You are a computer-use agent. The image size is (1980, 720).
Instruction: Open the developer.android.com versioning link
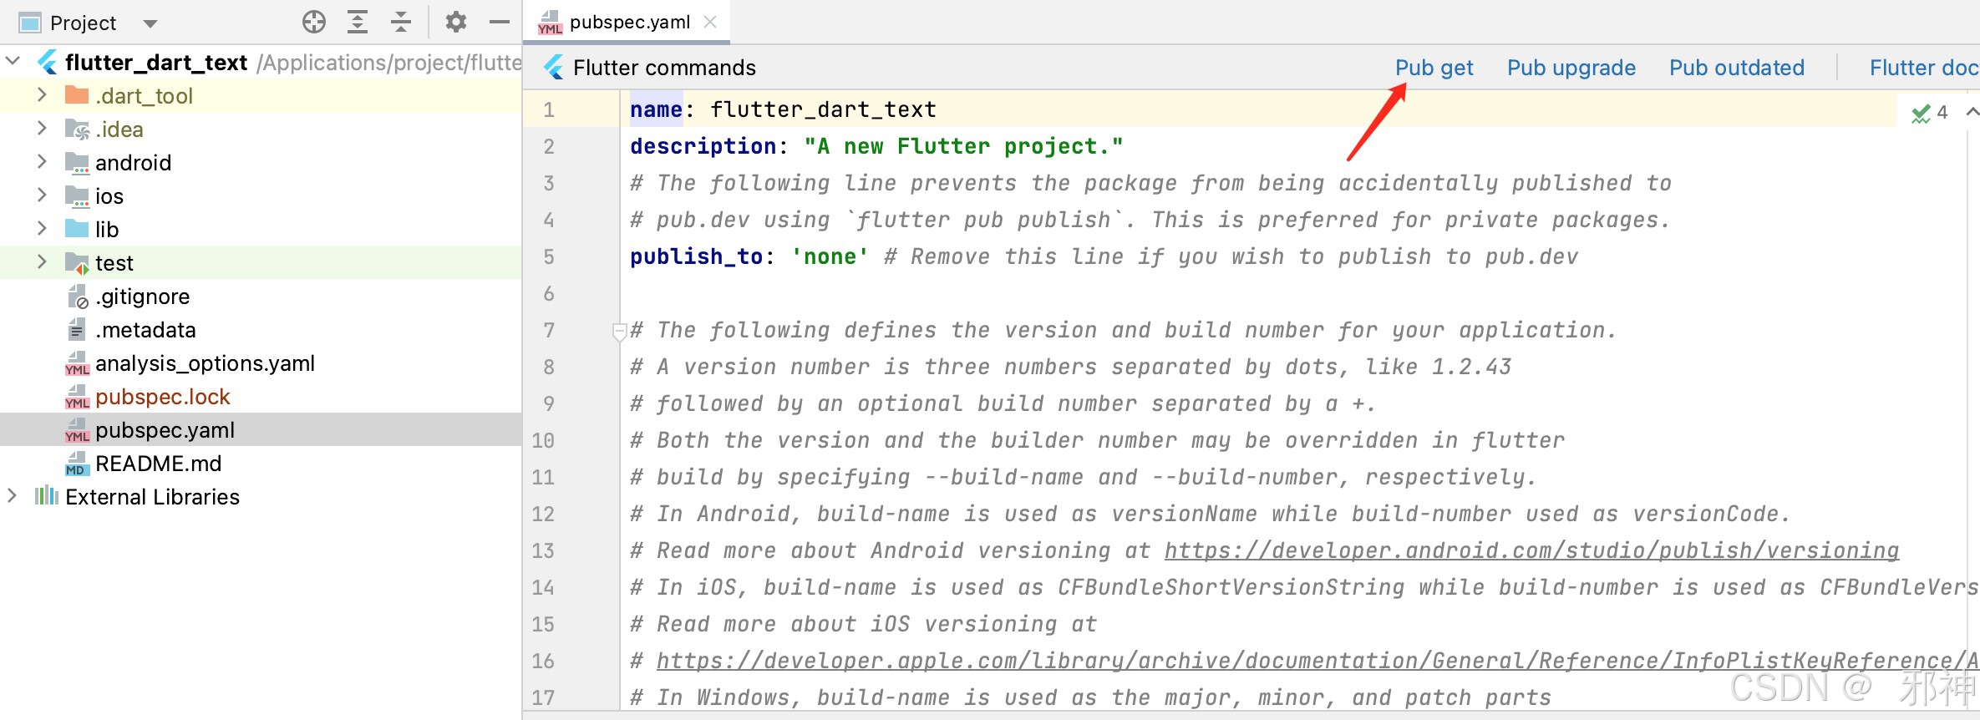coord(1531,550)
